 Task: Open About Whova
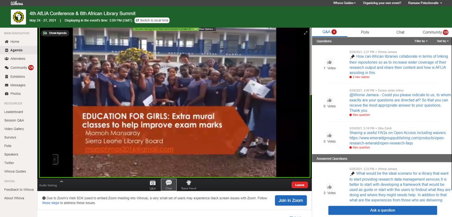pyautogui.click(x=14, y=198)
